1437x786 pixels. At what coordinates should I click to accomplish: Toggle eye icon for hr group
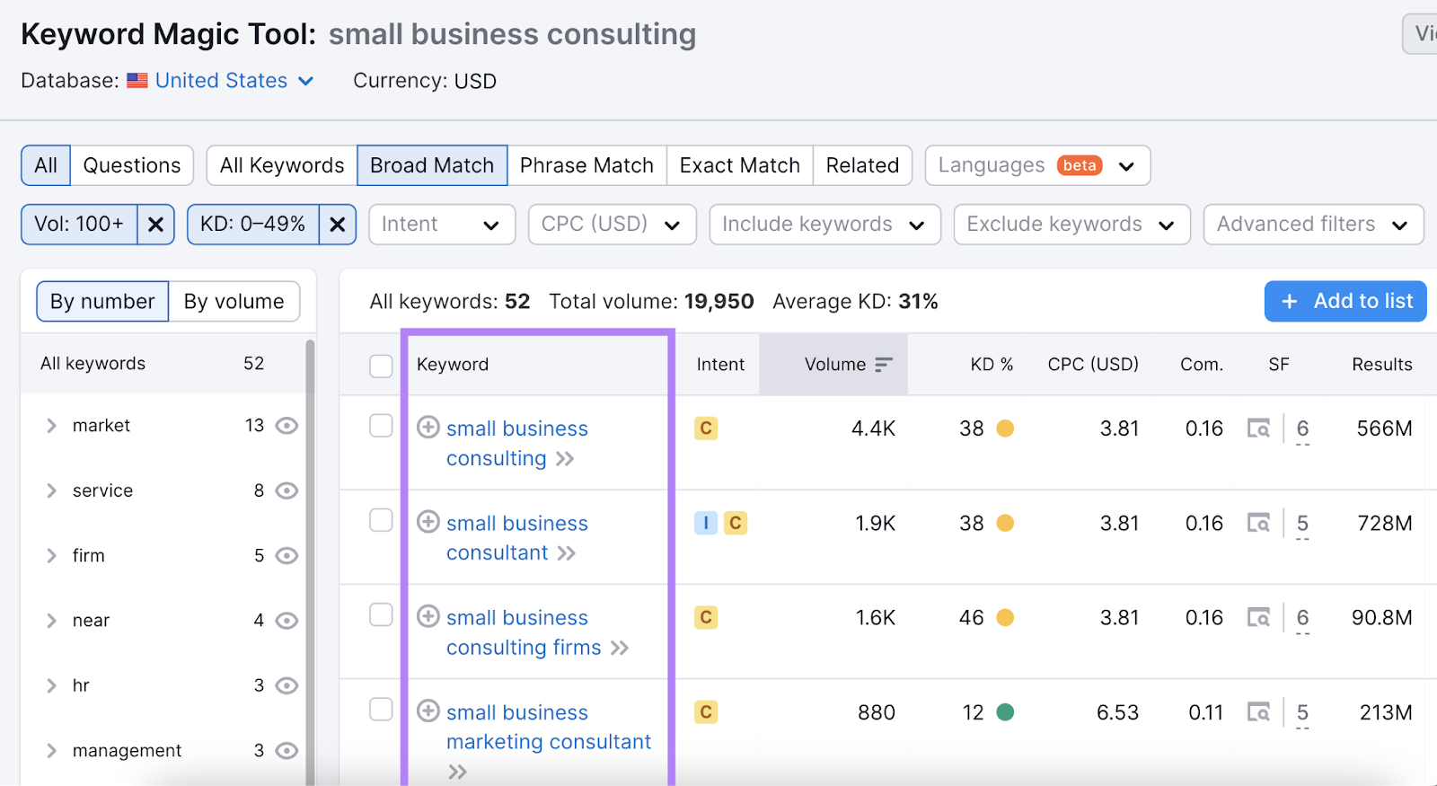tap(287, 686)
